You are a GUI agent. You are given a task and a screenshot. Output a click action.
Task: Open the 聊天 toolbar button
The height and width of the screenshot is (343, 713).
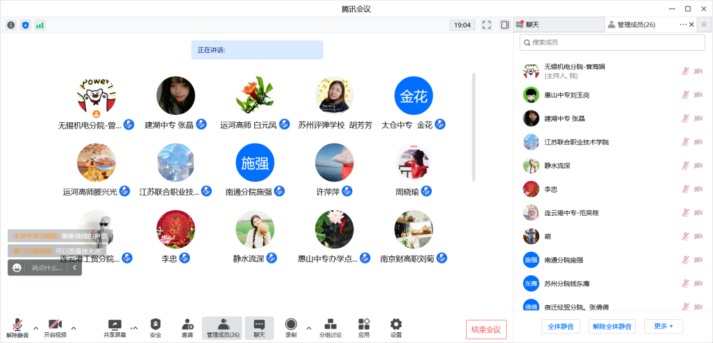259,328
